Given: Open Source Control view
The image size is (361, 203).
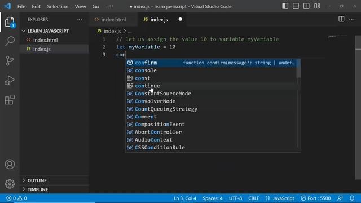Looking at the screenshot, I should [x=10, y=61].
